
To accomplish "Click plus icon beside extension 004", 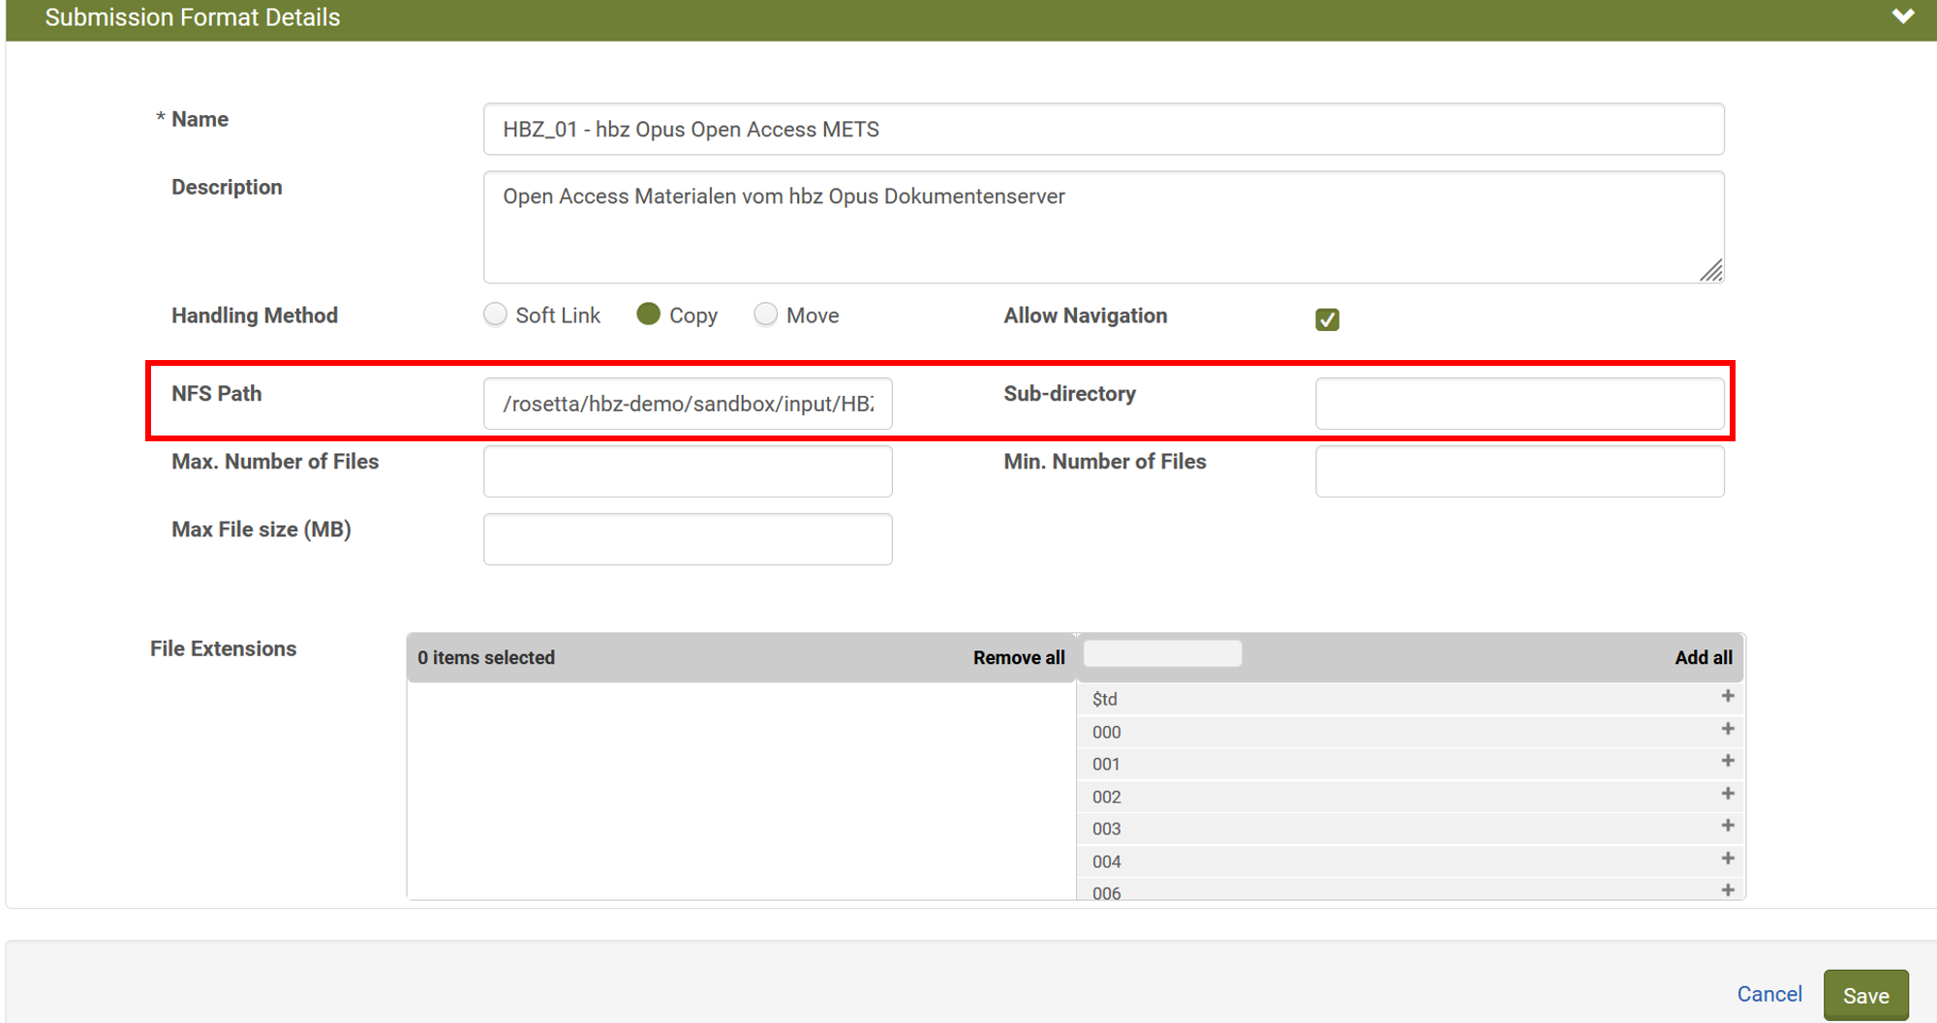I will click(1727, 859).
